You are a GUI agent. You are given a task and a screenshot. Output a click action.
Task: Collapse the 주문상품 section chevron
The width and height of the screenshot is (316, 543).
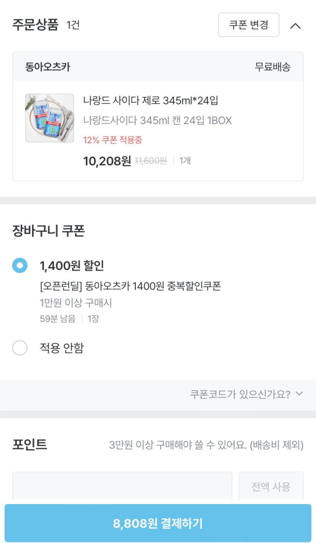tap(295, 25)
